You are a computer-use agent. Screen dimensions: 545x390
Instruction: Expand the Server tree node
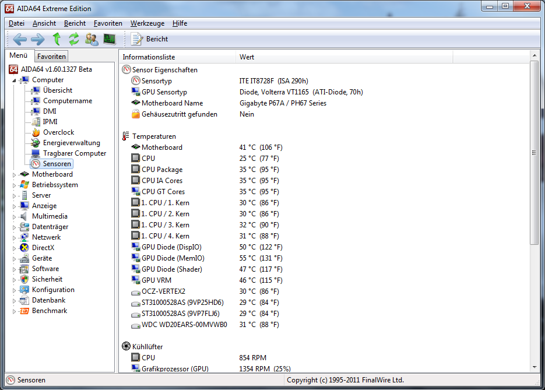(x=14, y=196)
